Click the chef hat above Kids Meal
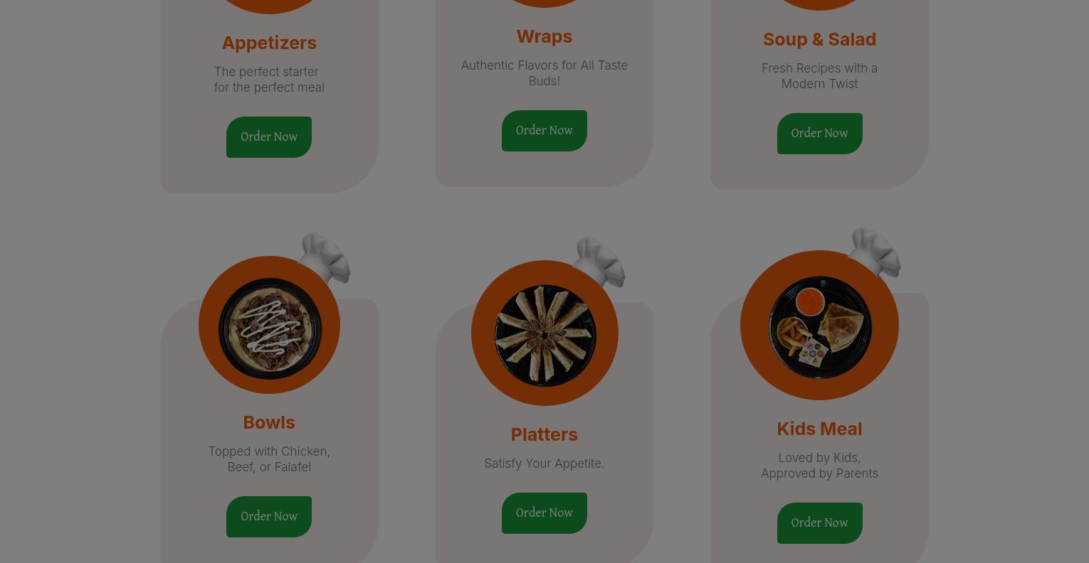The height and width of the screenshot is (563, 1089). 875,252
